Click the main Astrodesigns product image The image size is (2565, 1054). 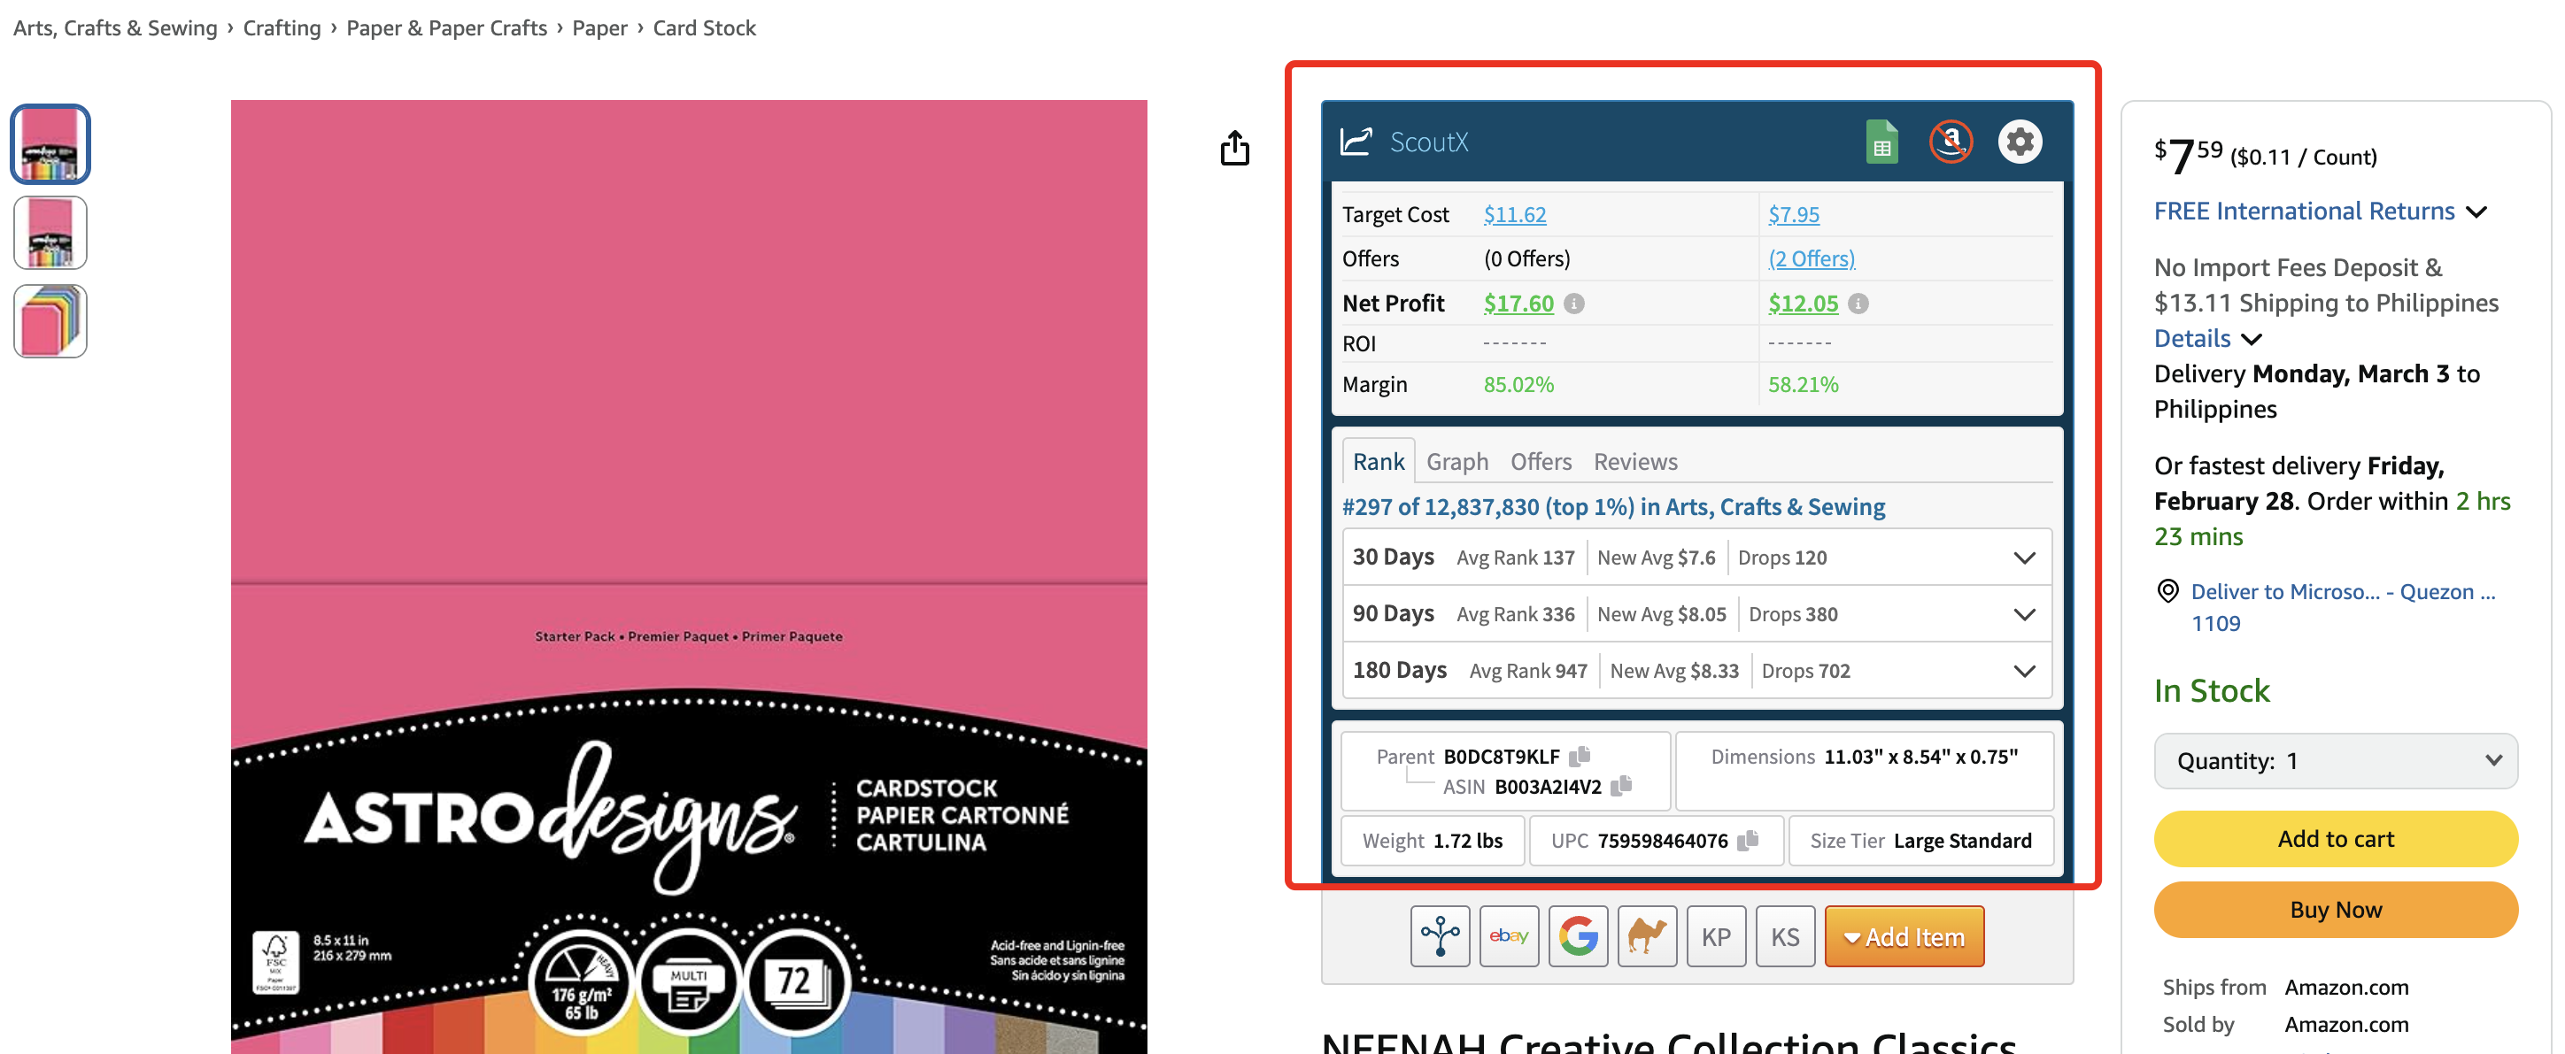pos(689,577)
